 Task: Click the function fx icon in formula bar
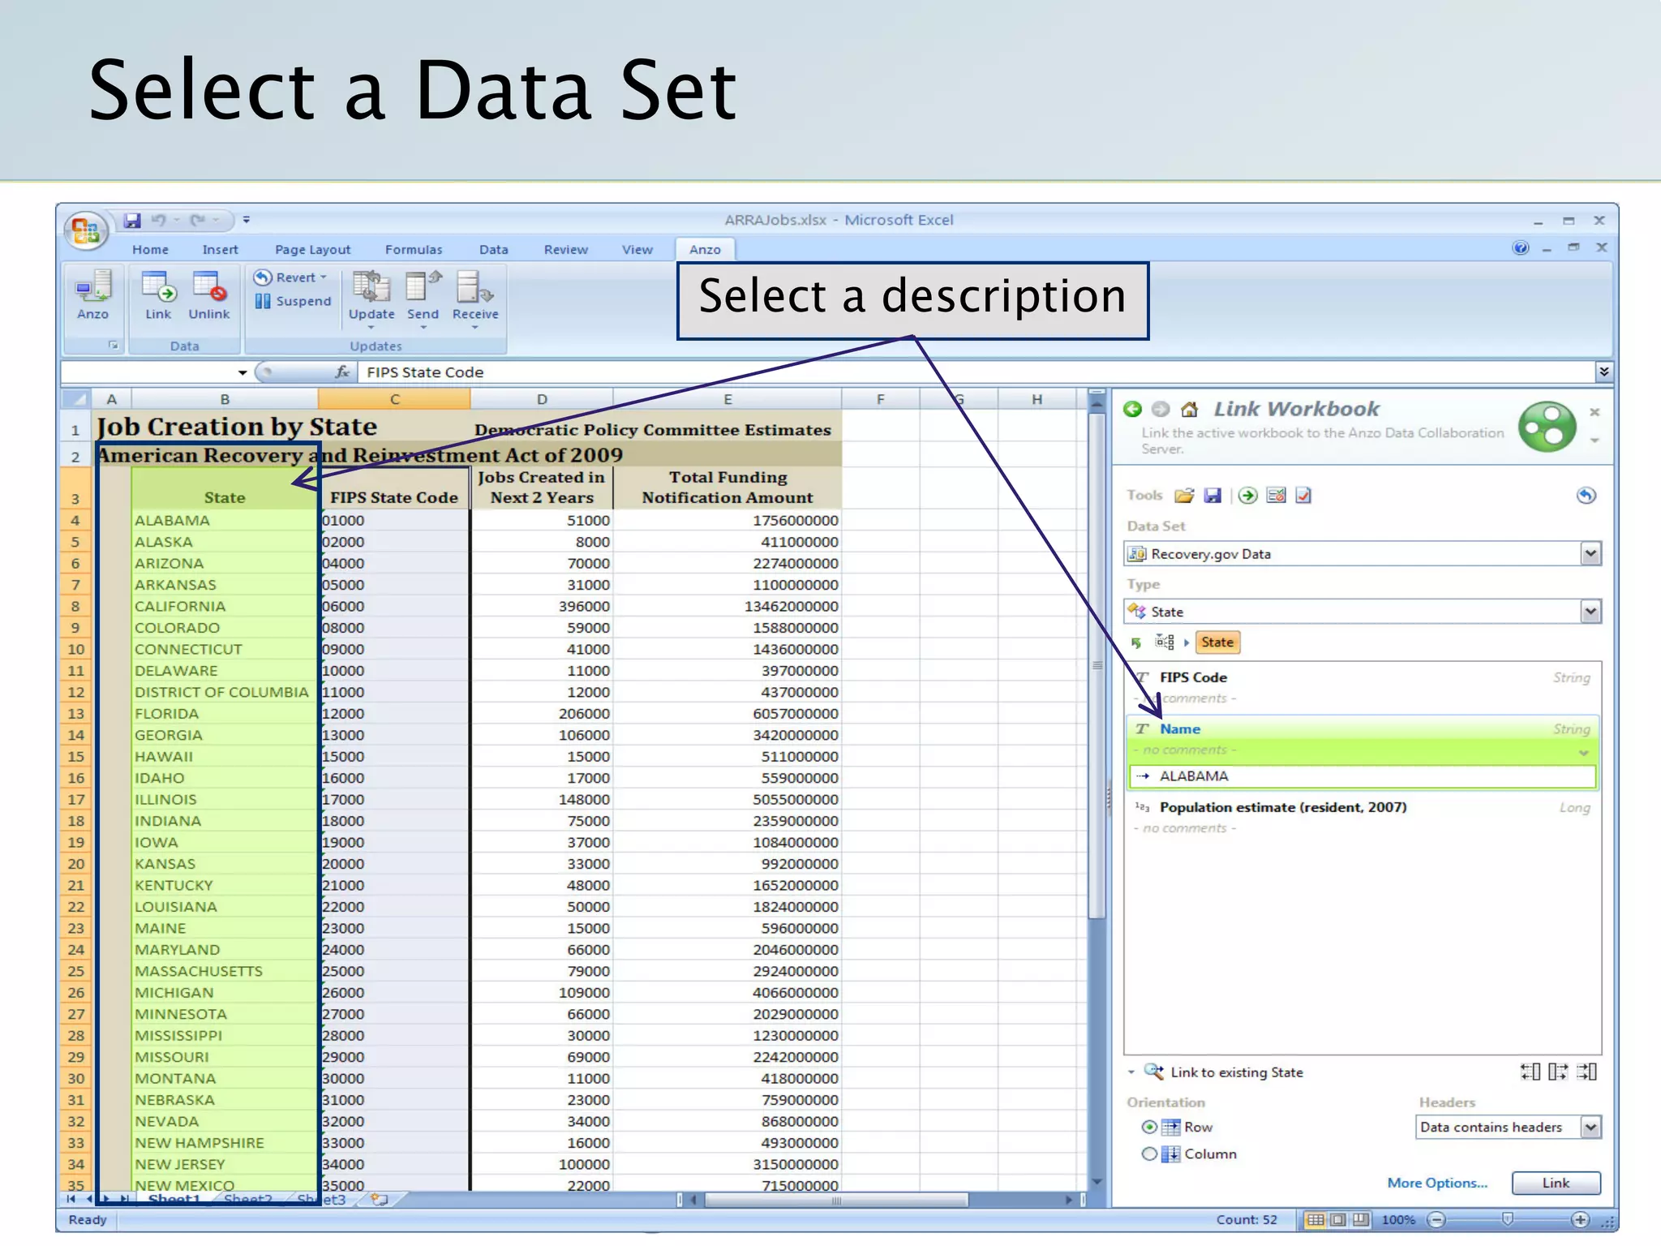(342, 372)
